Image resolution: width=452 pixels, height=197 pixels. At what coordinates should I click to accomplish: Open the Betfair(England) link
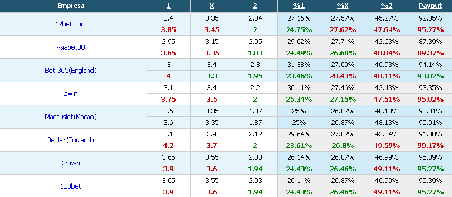point(71,140)
